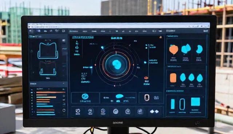Click the small orange lock icon above the radar
Screen dimensions: 233x134
[161, 37]
